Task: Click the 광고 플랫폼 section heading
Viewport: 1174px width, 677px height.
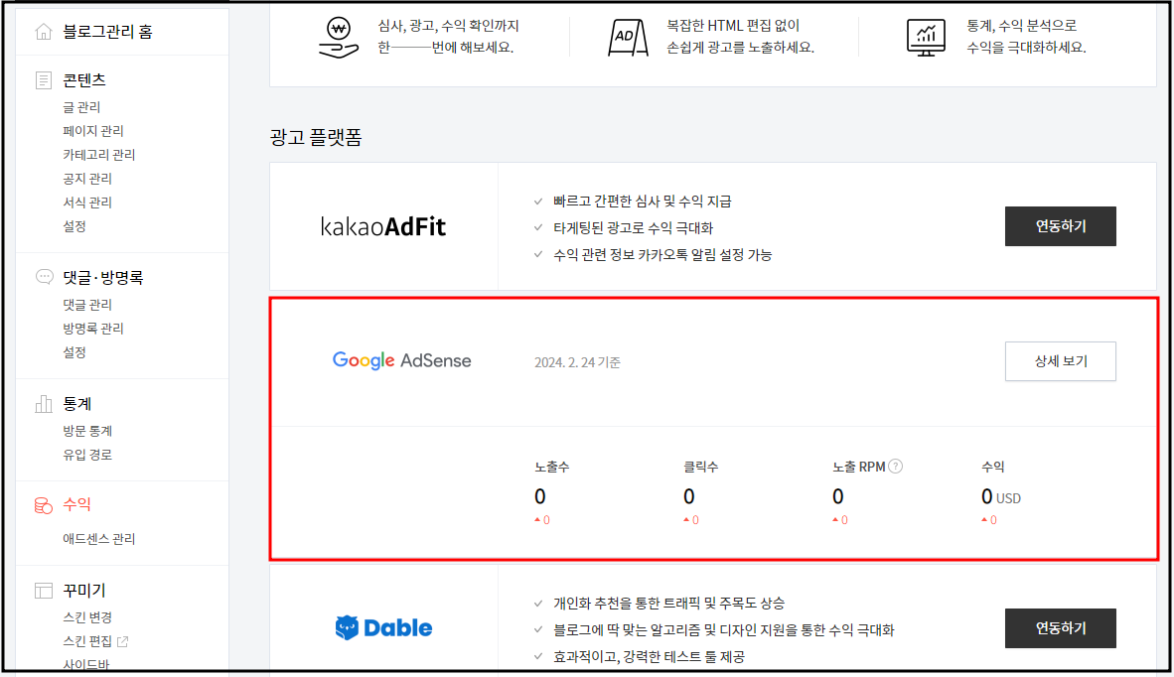Action: [316, 137]
